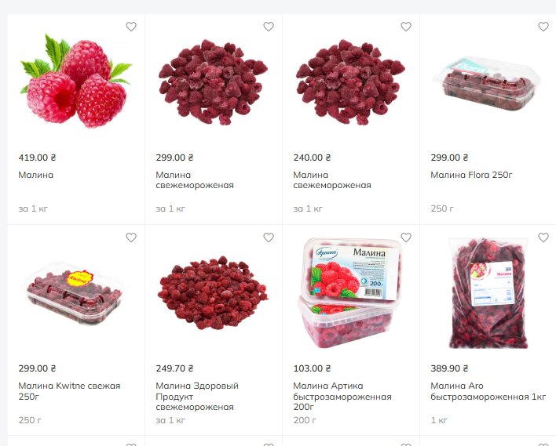Viewport: 556px width, 446px height.
Task: Open Малина Kwitne свежая 250г product link
Action: (x=69, y=391)
